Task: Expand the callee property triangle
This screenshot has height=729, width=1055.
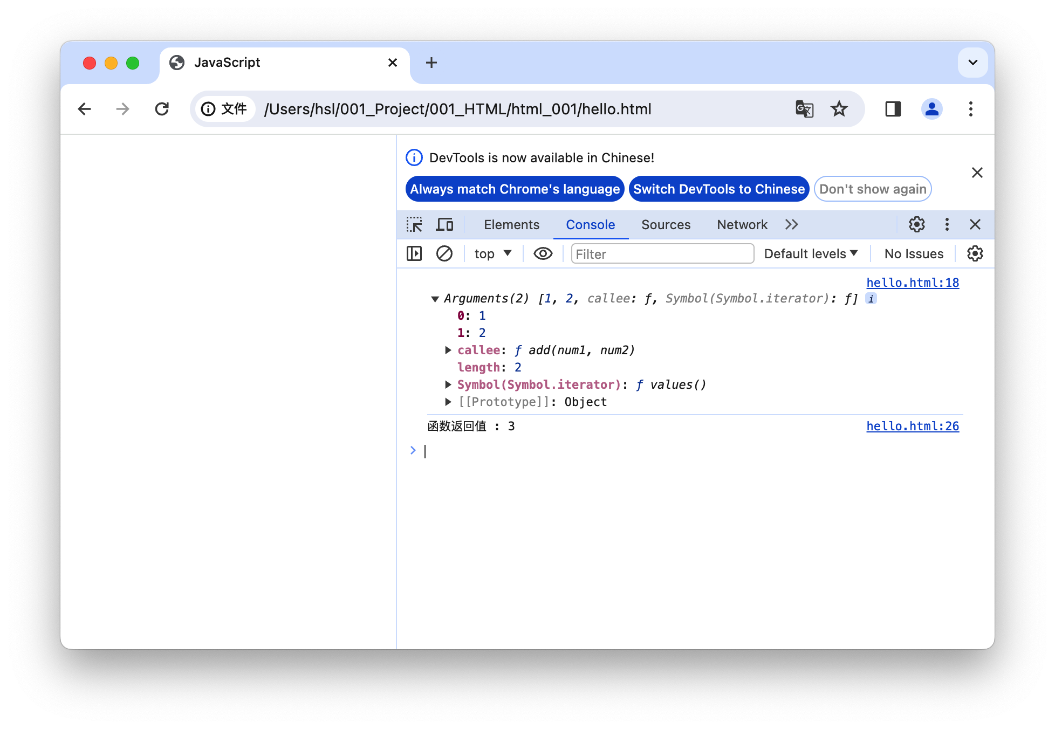Action: [x=446, y=350]
